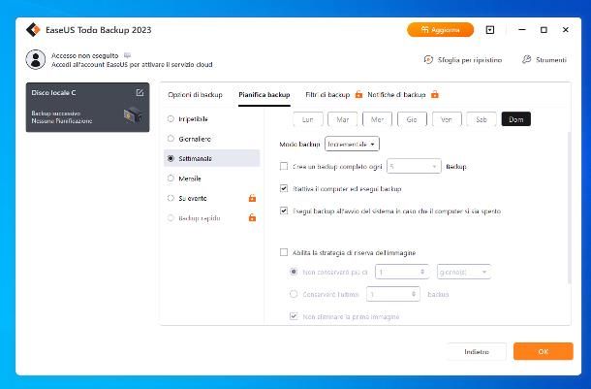
Task: Click the orange Aggiorna upgrade button
Action: tap(440, 30)
